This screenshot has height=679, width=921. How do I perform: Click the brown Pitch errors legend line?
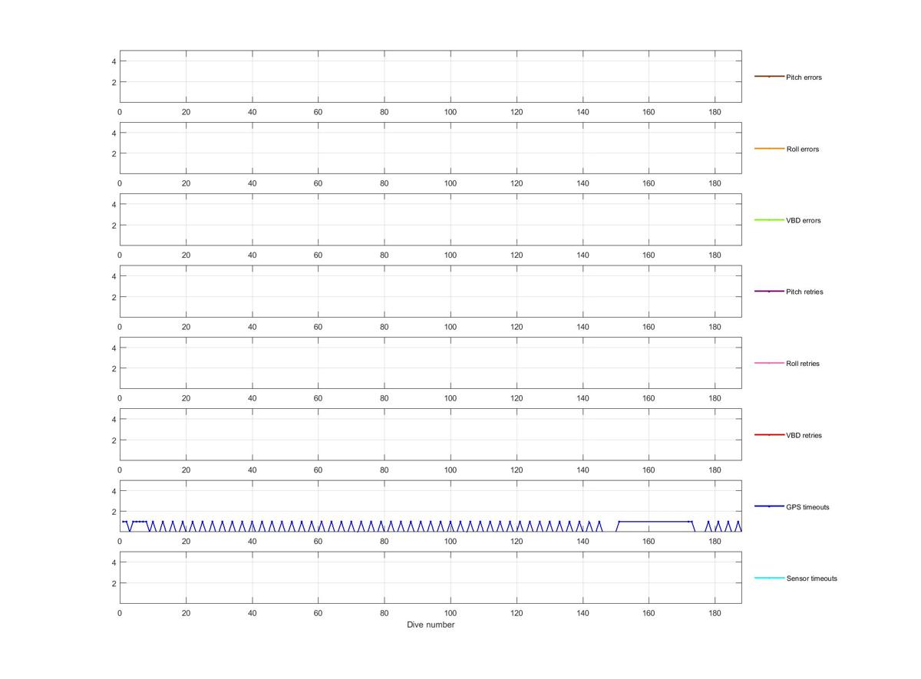pyautogui.click(x=769, y=77)
